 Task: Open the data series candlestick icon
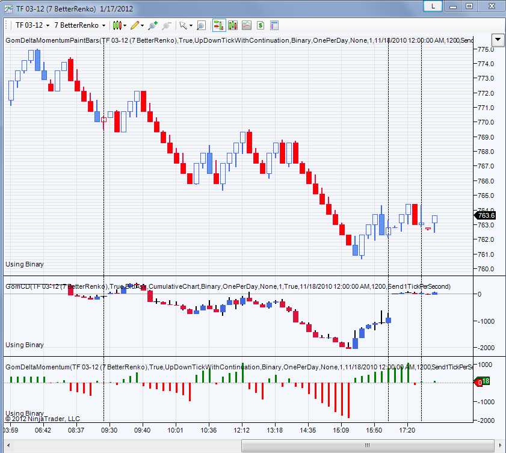pyautogui.click(x=233, y=25)
